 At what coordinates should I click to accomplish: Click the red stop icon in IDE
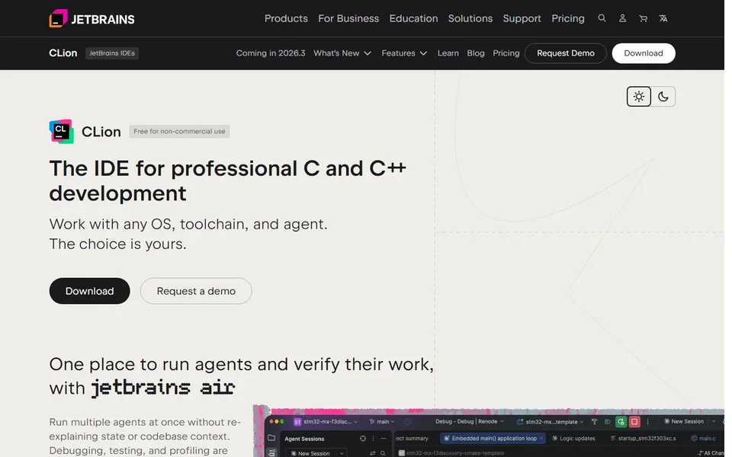[x=634, y=421]
